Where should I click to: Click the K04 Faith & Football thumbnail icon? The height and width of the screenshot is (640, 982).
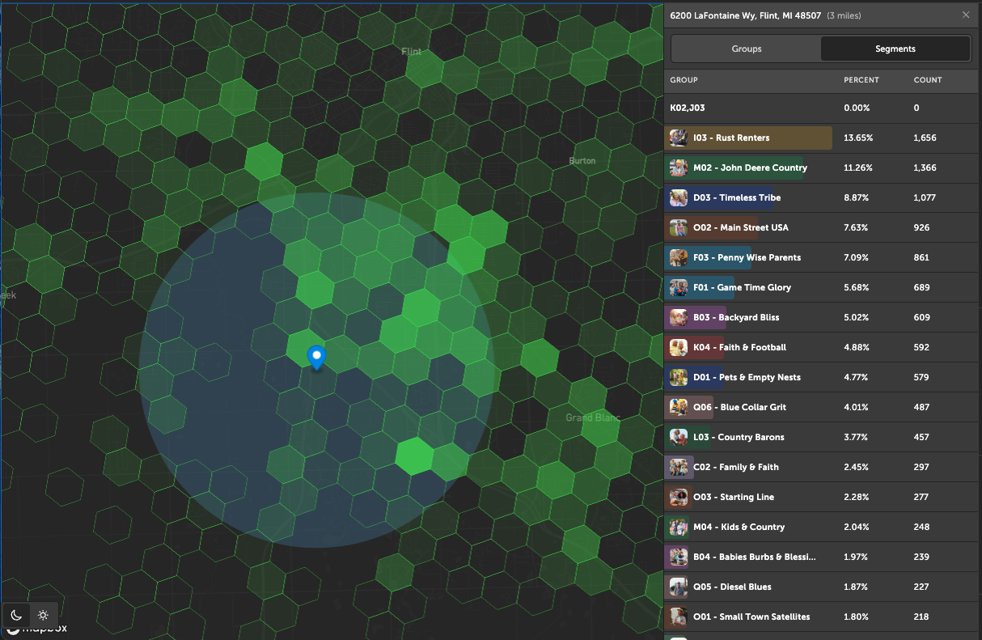pos(679,347)
